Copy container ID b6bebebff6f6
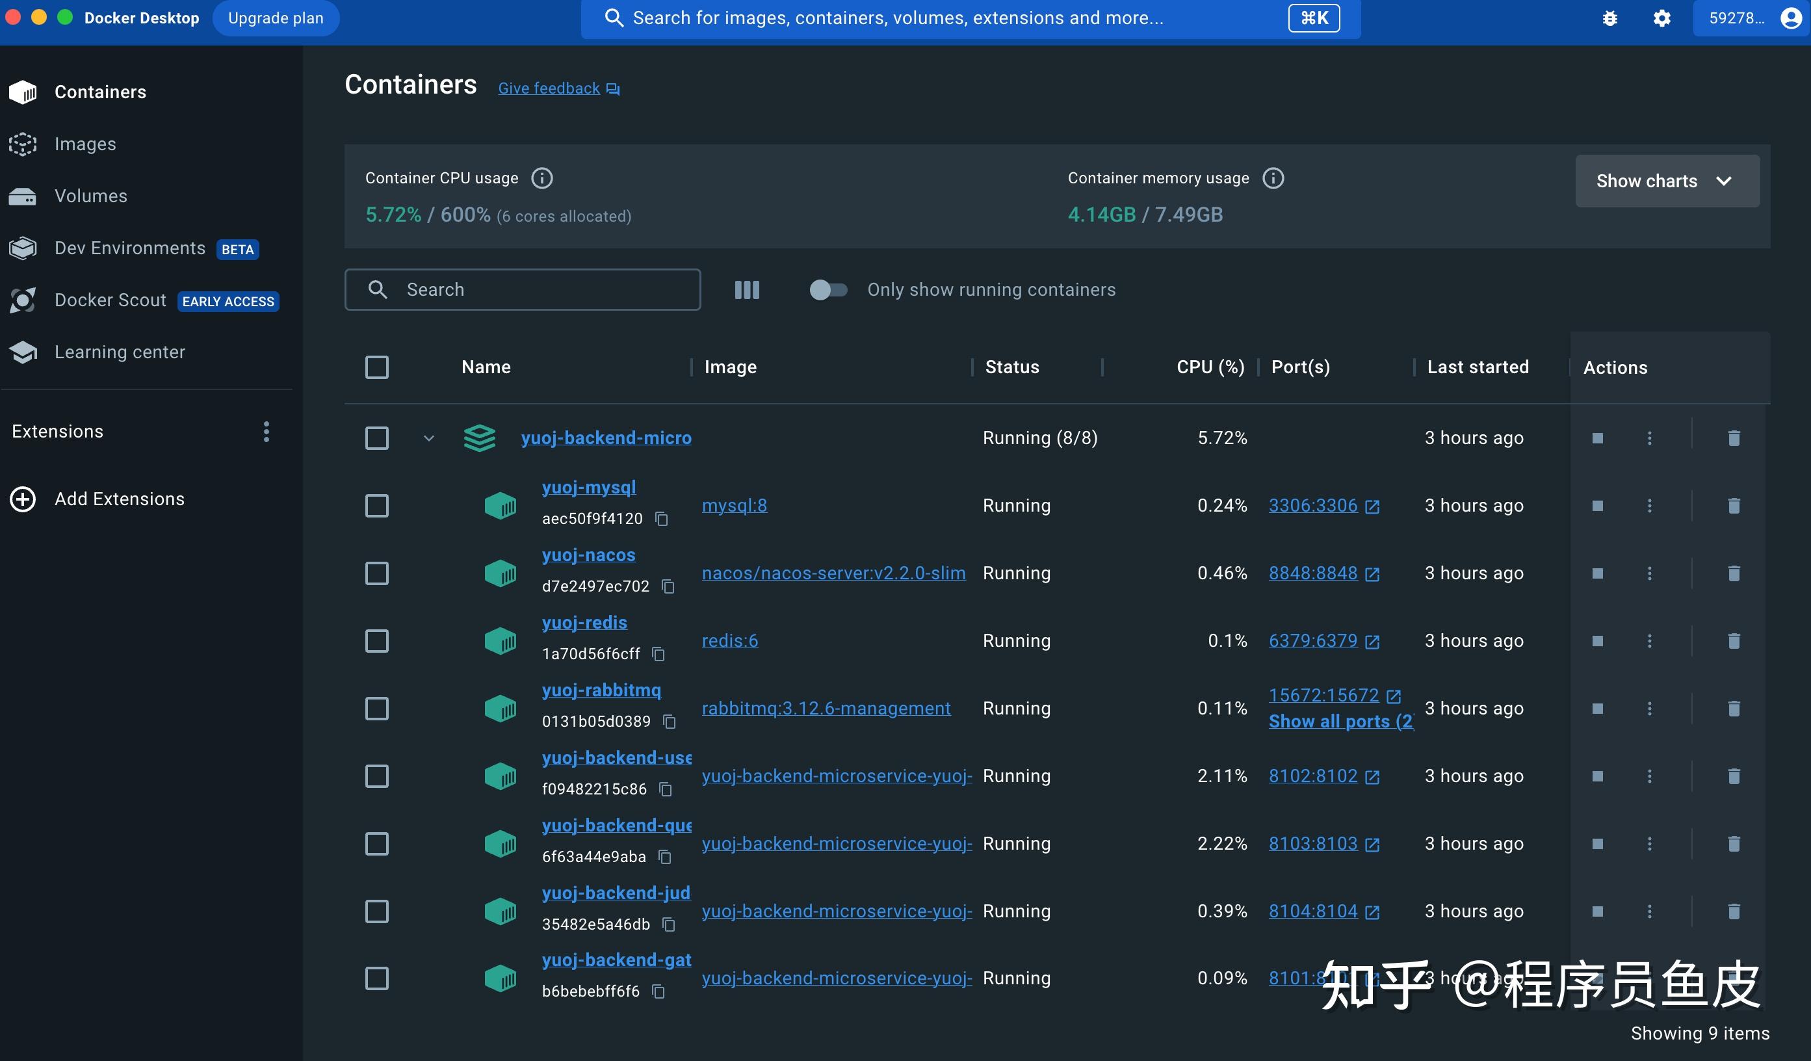Viewport: 1811px width, 1061px height. click(x=658, y=992)
